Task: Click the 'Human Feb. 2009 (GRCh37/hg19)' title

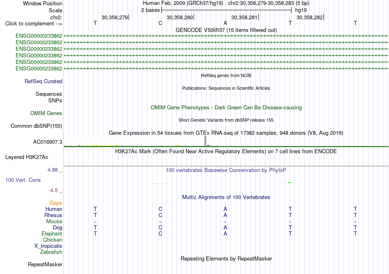Action: click(x=183, y=3)
